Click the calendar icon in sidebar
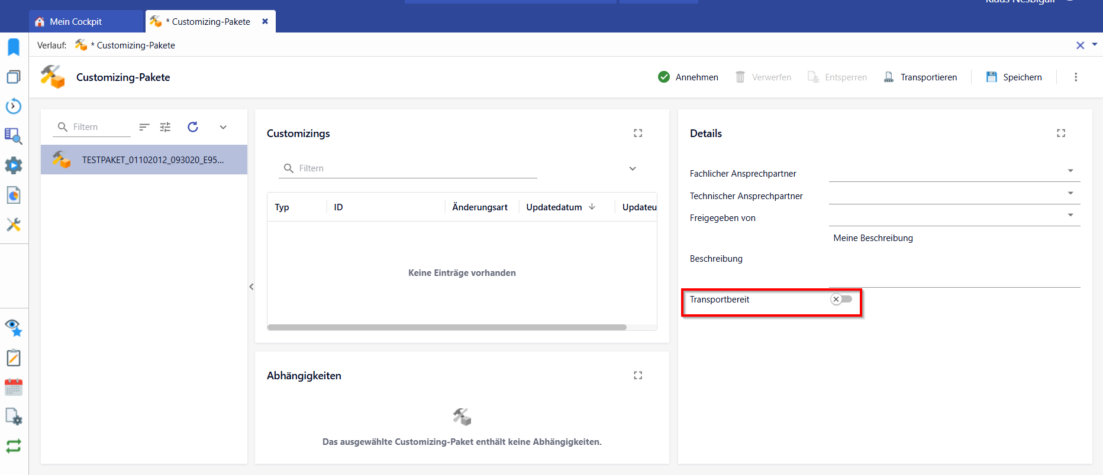The height and width of the screenshot is (475, 1103). coord(14,387)
